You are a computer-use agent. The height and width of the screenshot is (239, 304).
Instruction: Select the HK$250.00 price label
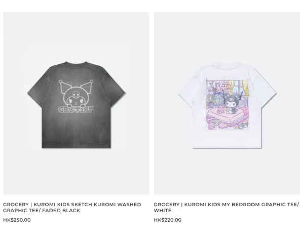[17, 220]
